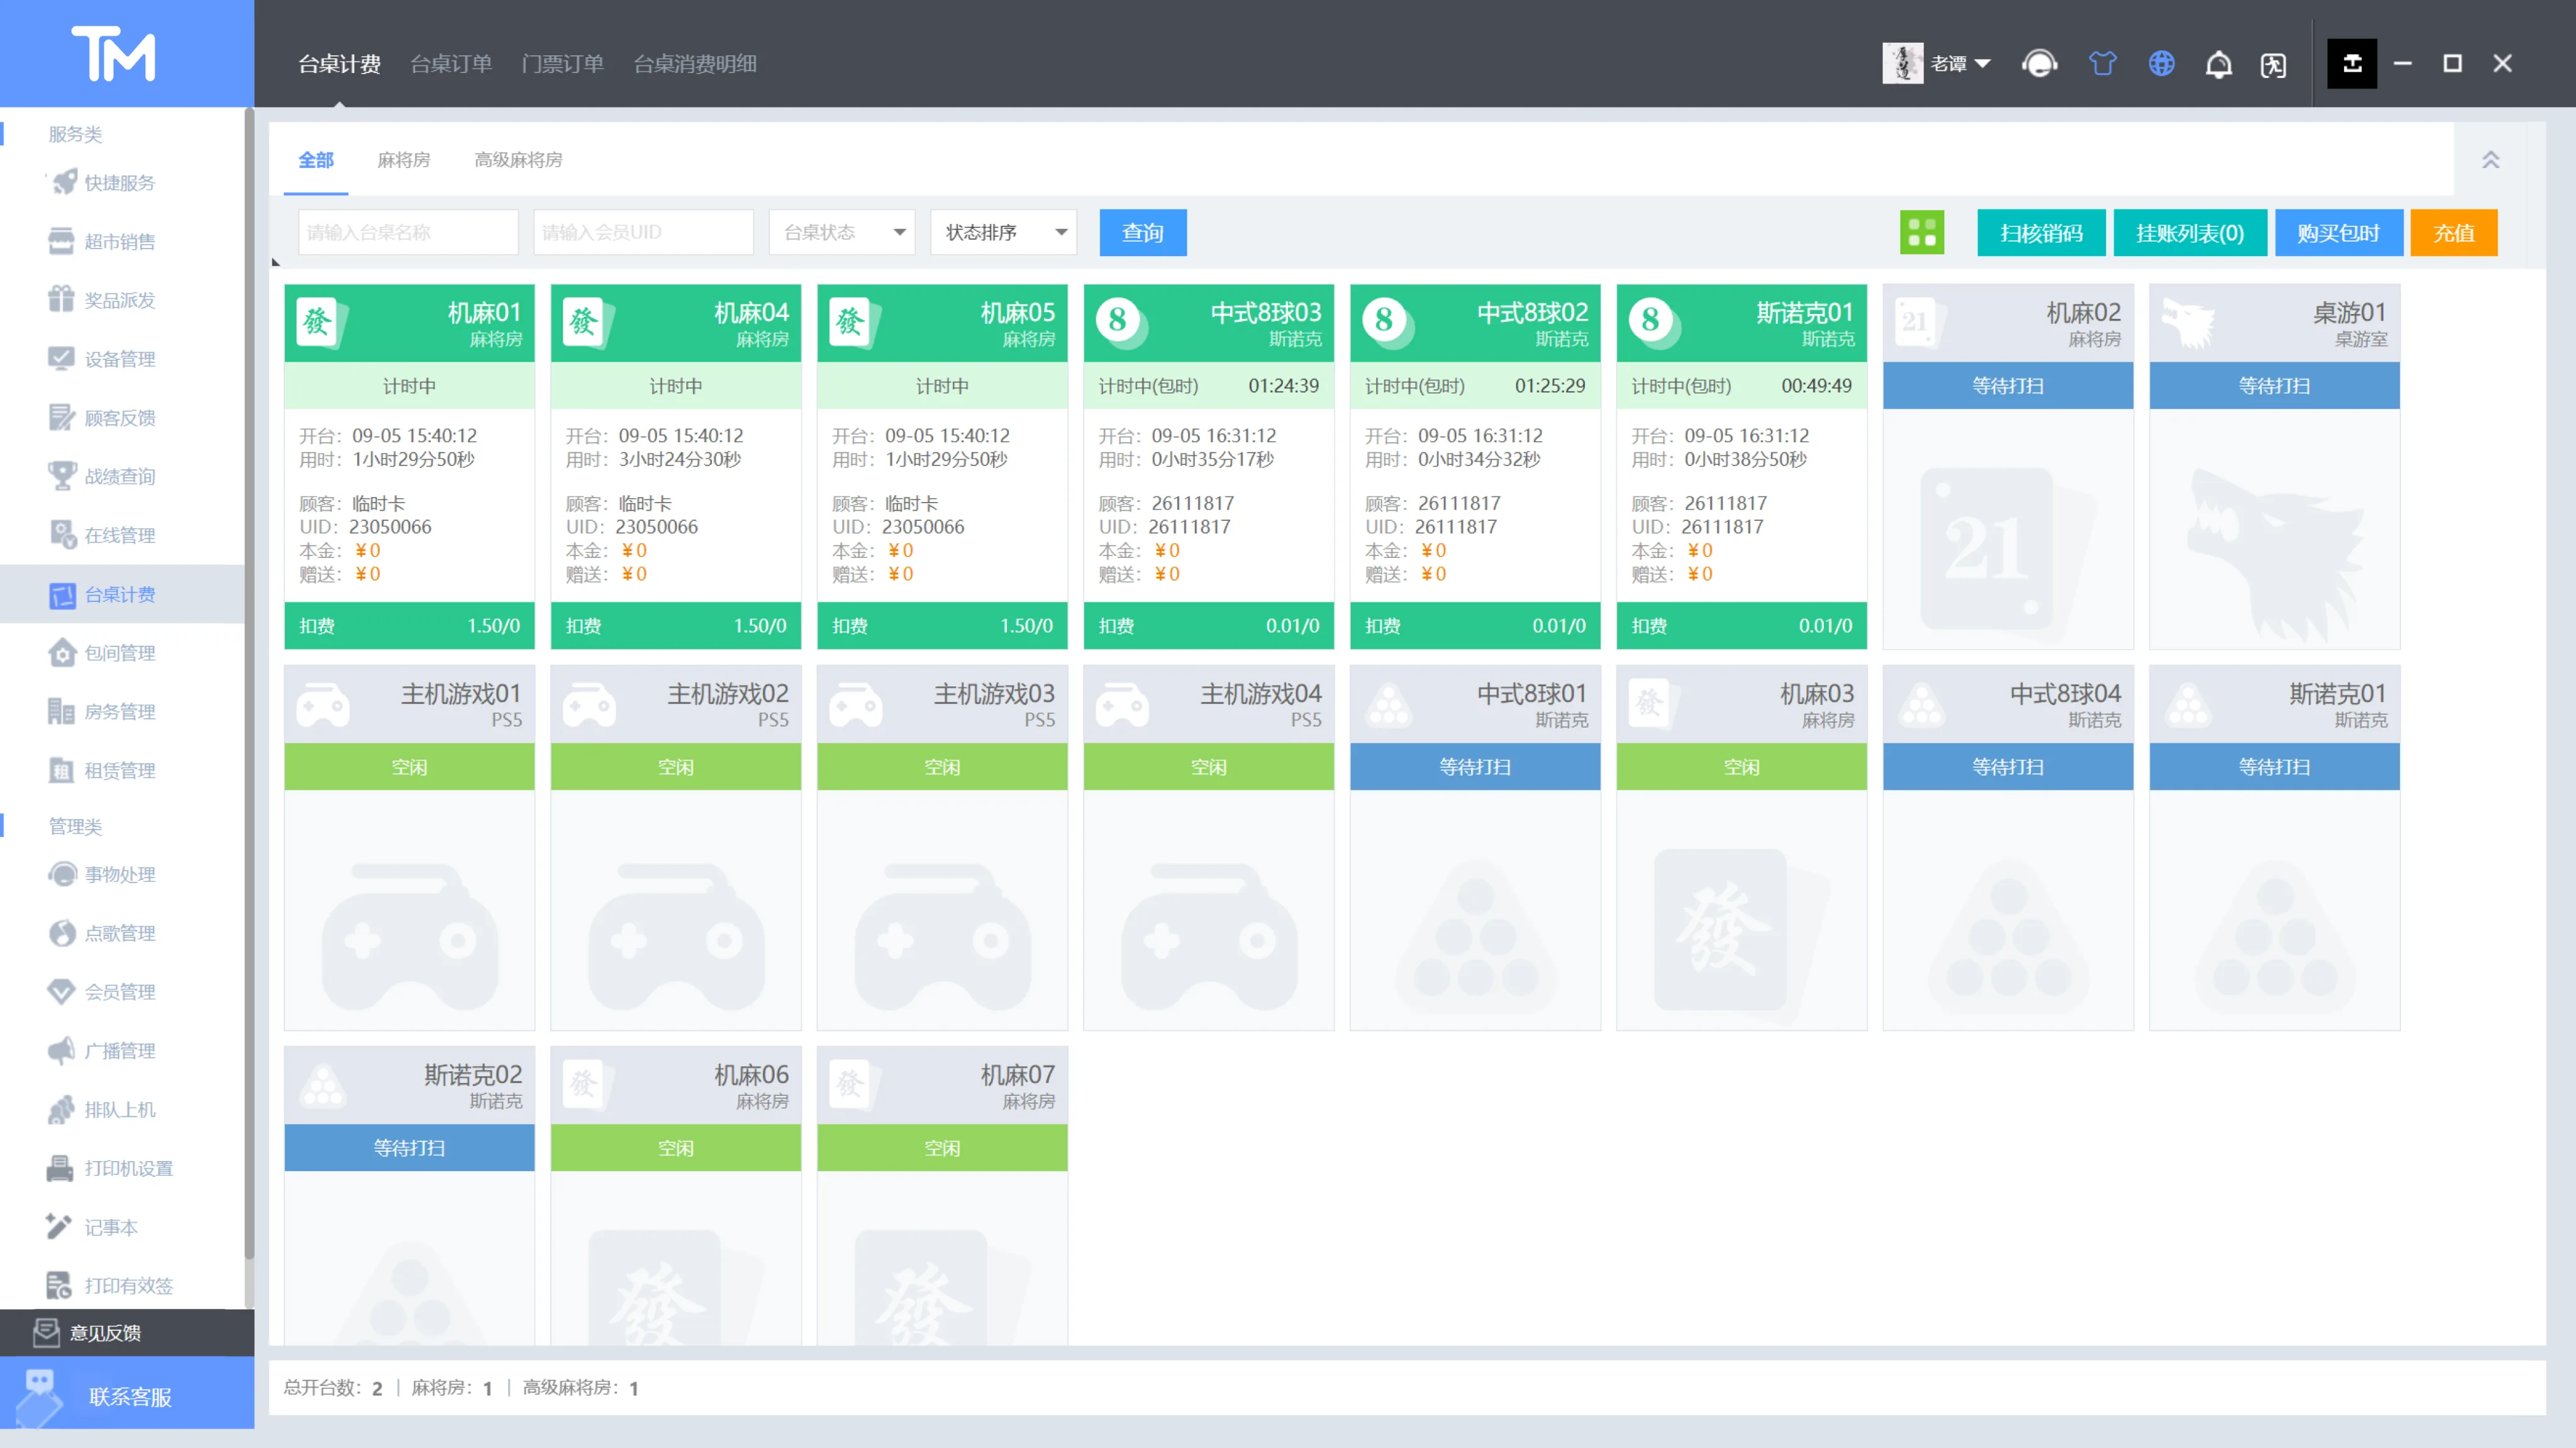The width and height of the screenshot is (2576, 1448).
Task: Open 会员管理 in the sidebar
Action: [120, 991]
